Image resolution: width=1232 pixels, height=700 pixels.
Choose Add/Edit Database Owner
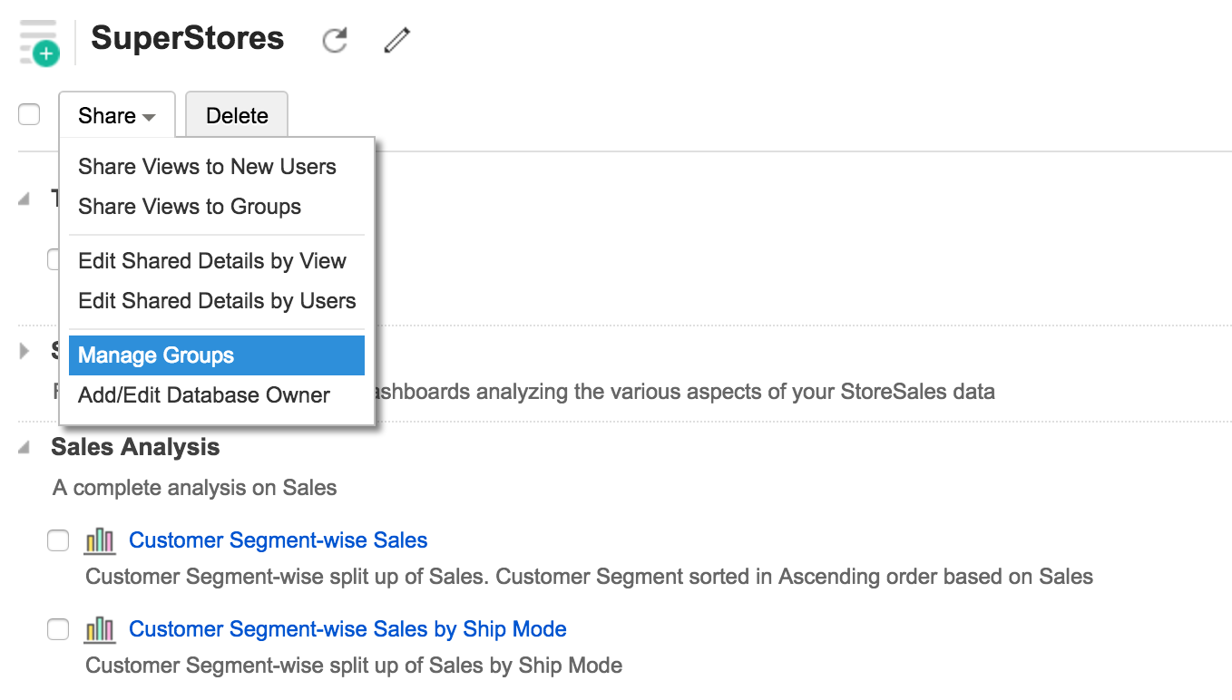(204, 395)
